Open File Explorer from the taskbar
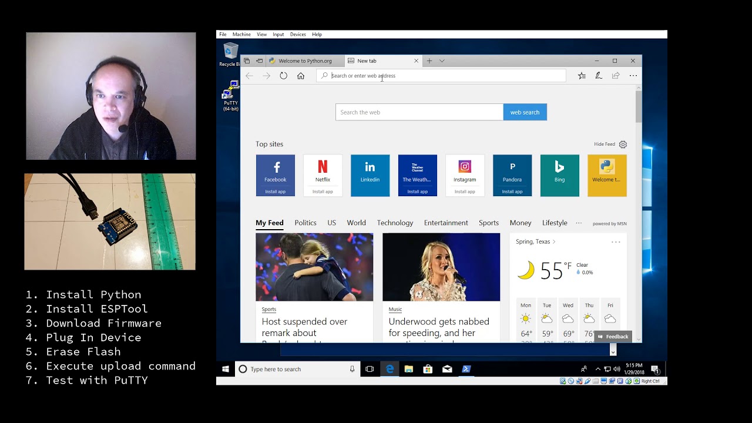This screenshot has height=423, width=752. point(409,369)
